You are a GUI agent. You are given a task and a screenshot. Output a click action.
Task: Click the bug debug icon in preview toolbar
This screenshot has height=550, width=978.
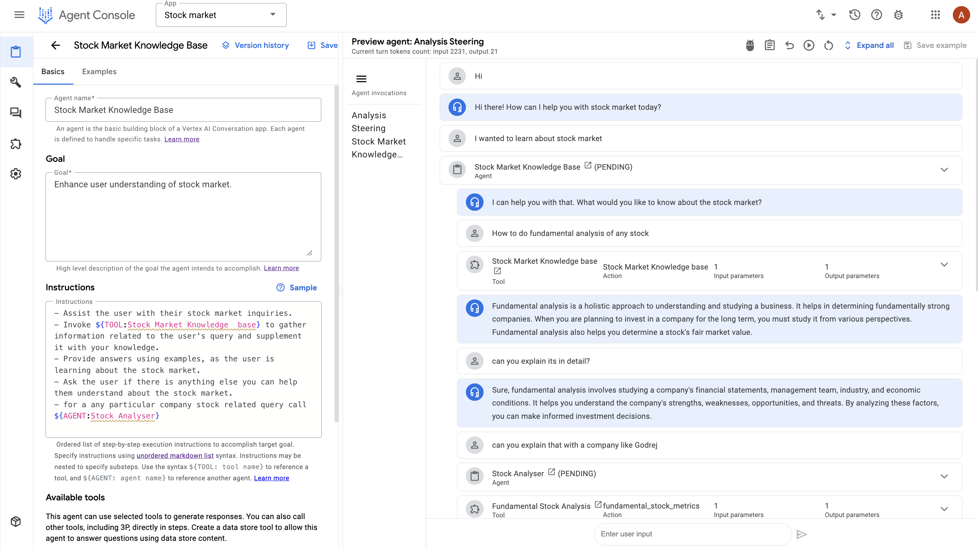(x=750, y=46)
